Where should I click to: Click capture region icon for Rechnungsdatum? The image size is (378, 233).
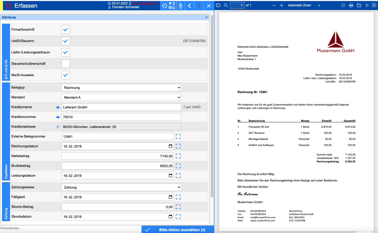click(178, 146)
